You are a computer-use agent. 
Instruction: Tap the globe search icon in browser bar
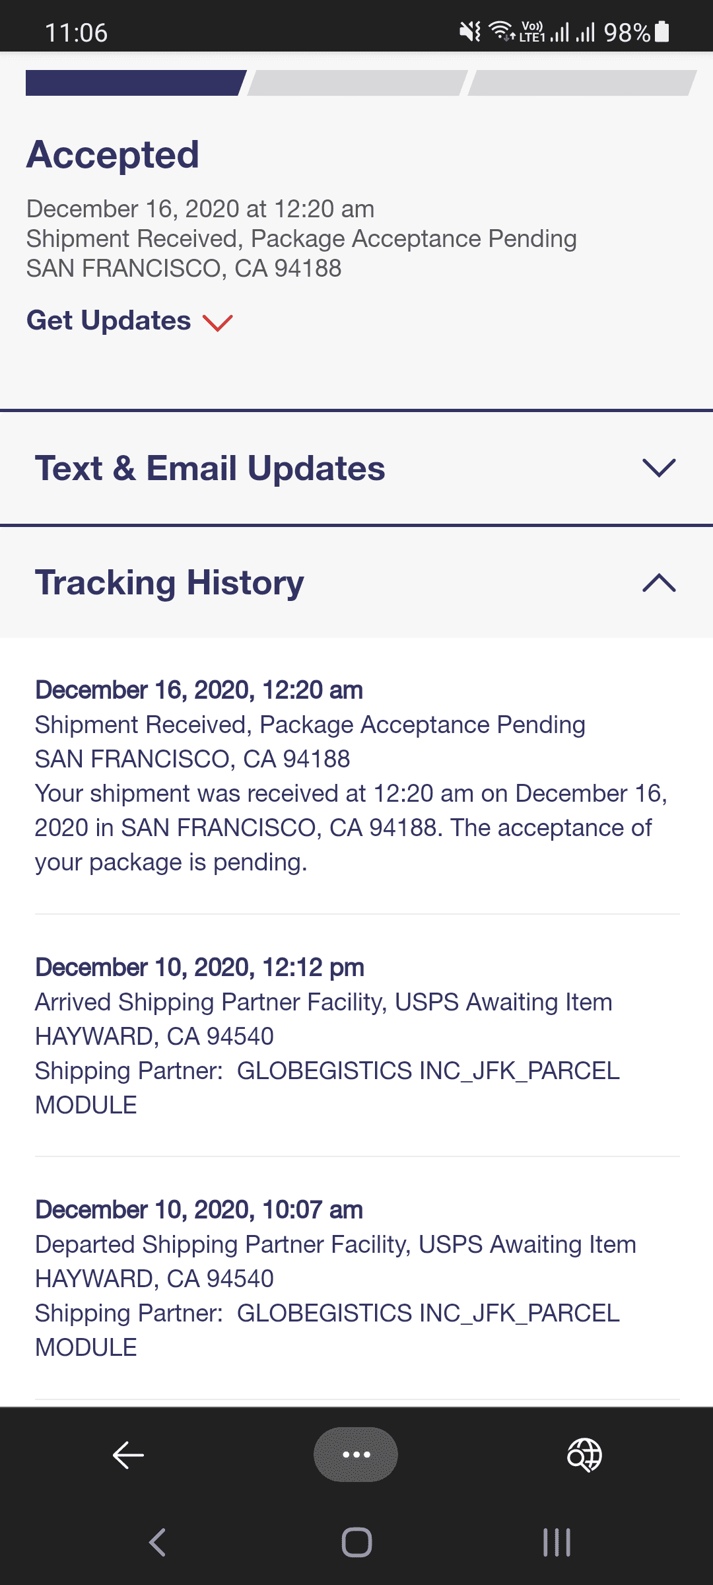(584, 1455)
